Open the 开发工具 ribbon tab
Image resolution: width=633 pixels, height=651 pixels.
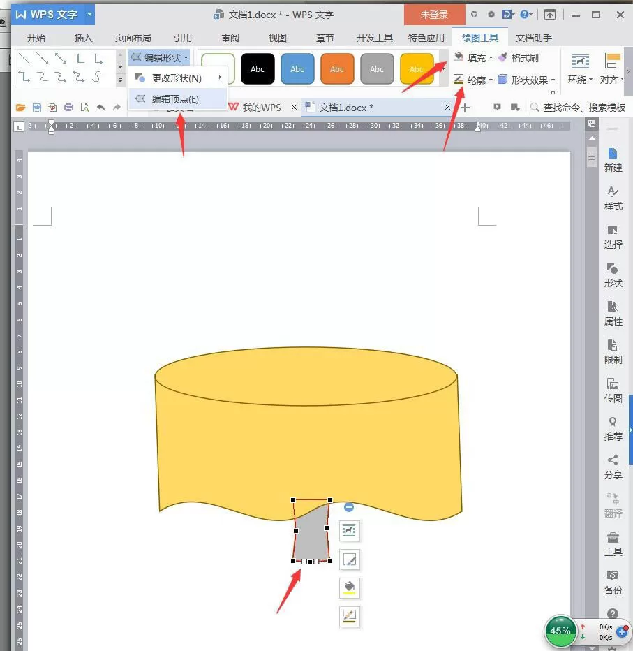tap(375, 38)
